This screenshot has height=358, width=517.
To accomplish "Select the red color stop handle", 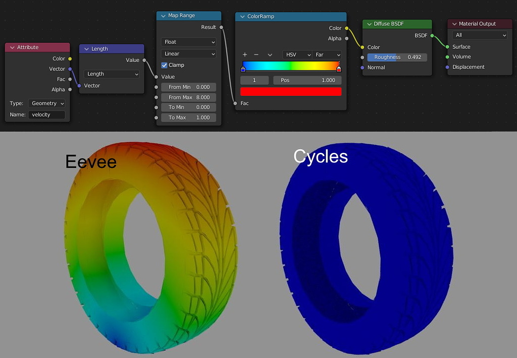I will (339, 69).
